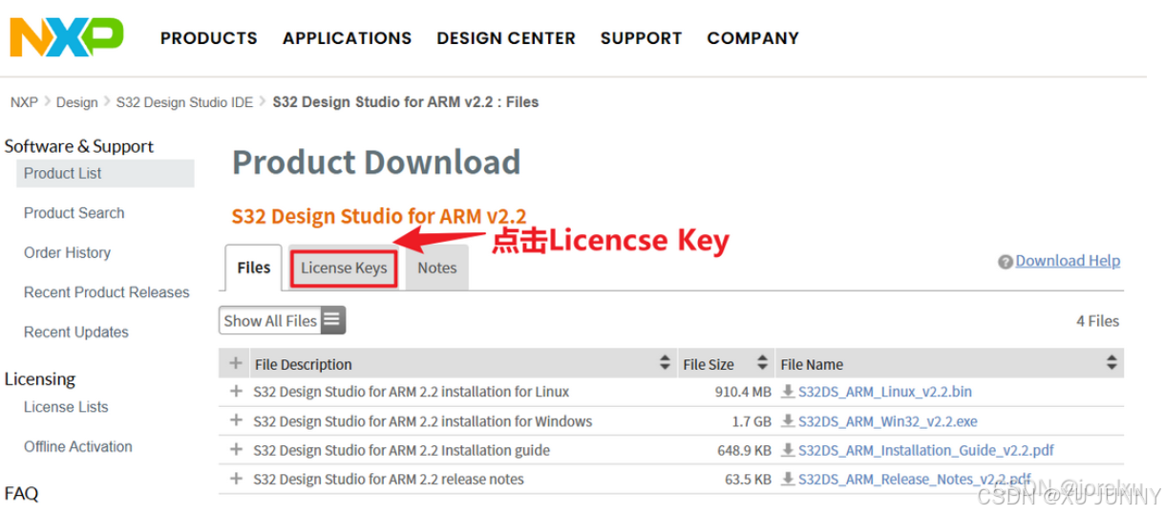Click download icon beside Linux .bin file

(x=788, y=392)
